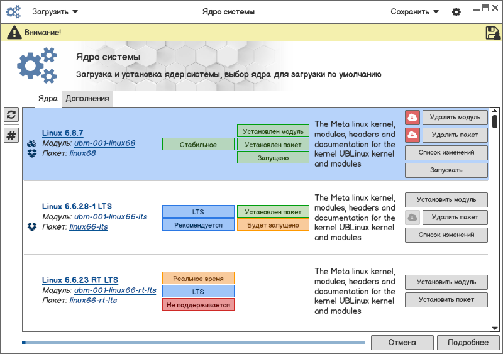503x354 pixels.
Task: Click the Установлен модуль status tag
Action: 273,131
